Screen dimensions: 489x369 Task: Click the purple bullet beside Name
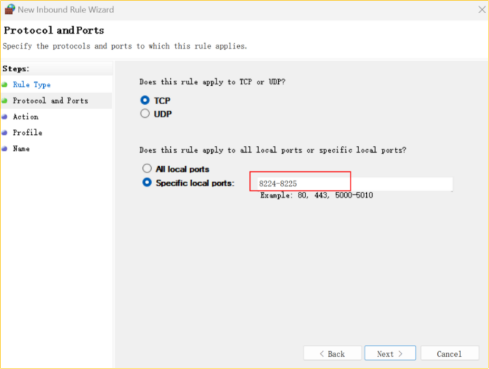[5, 149]
